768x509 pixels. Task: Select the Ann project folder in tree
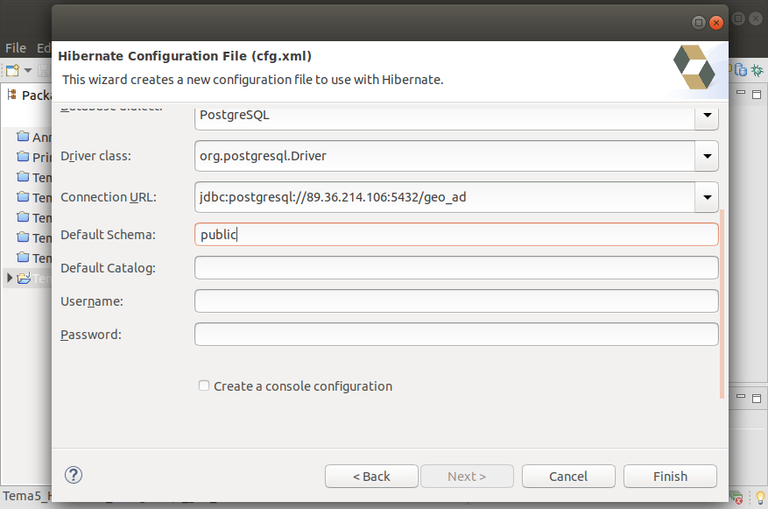coord(34,137)
